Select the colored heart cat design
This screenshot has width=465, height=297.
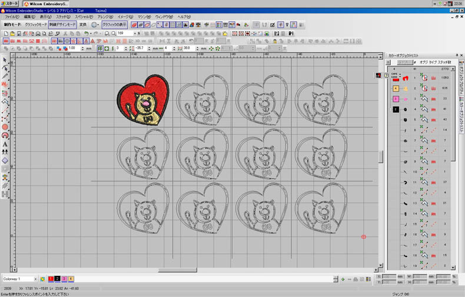click(143, 100)
